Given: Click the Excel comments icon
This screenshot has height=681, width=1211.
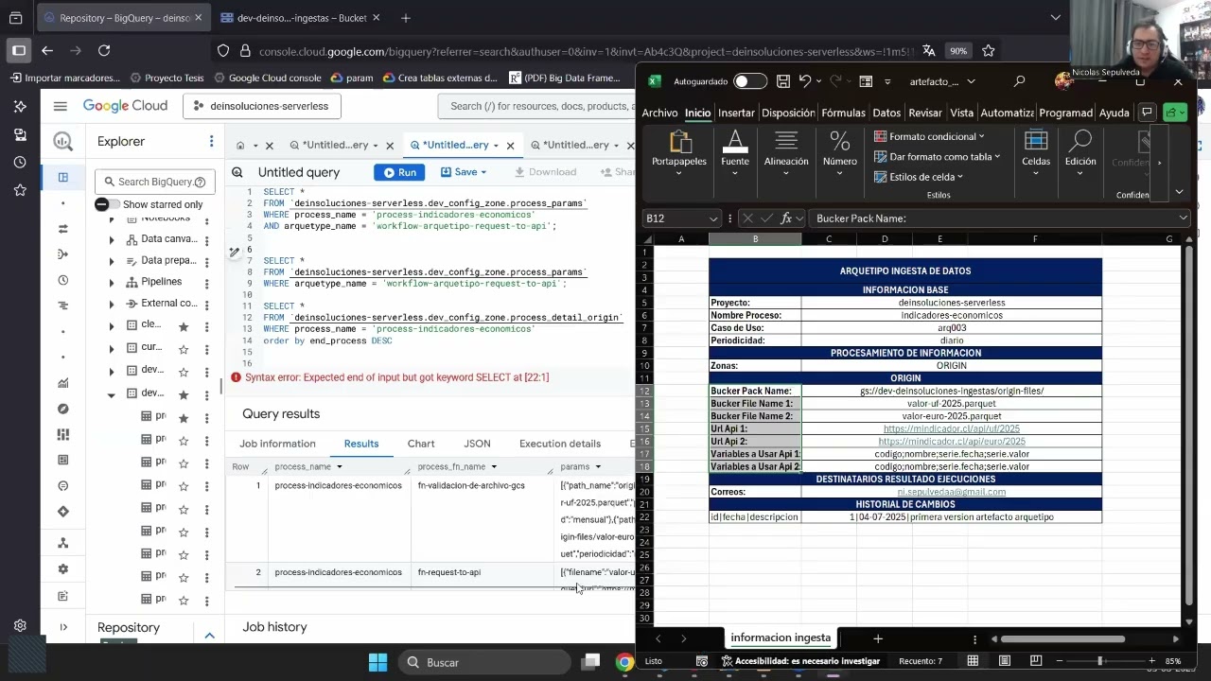Looking at the screenshot, I should 1147,113.
